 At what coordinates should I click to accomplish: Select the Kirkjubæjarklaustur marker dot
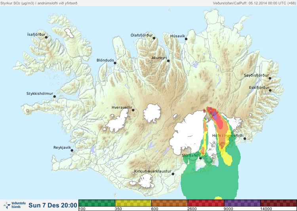pos(173,174)
